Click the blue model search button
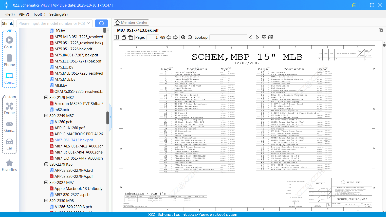Image resolution: width=386 pixels, height=217 pixels. point(101,23)
